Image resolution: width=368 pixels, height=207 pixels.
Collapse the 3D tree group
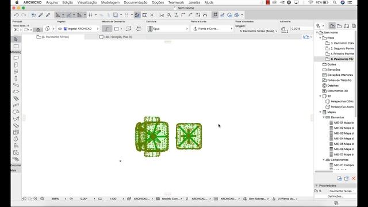coord(320,96)
